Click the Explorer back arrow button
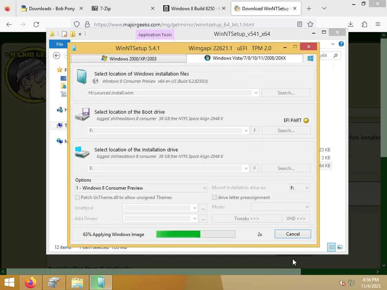The image size is (387, 290). coord(57,56)
